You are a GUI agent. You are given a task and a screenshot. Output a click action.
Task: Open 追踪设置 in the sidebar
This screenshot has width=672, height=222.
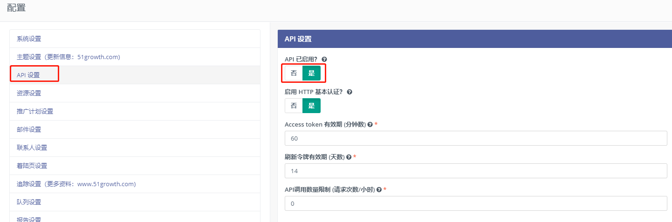point(76,184)
